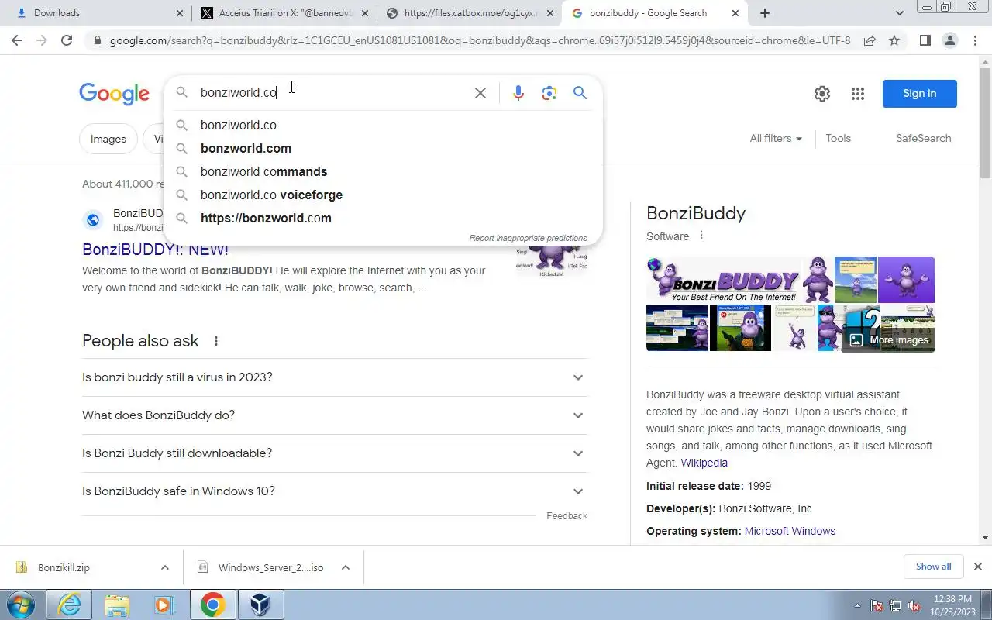Select the Images filter chip
This screenshot has width=992, height=620.
coord(108,139)
